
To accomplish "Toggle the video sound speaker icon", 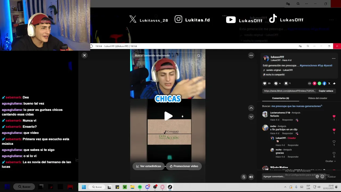I will point(251,177).
